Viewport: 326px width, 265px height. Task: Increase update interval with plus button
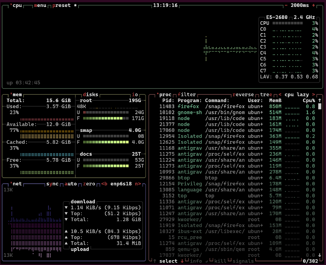[x=313, y=5]
